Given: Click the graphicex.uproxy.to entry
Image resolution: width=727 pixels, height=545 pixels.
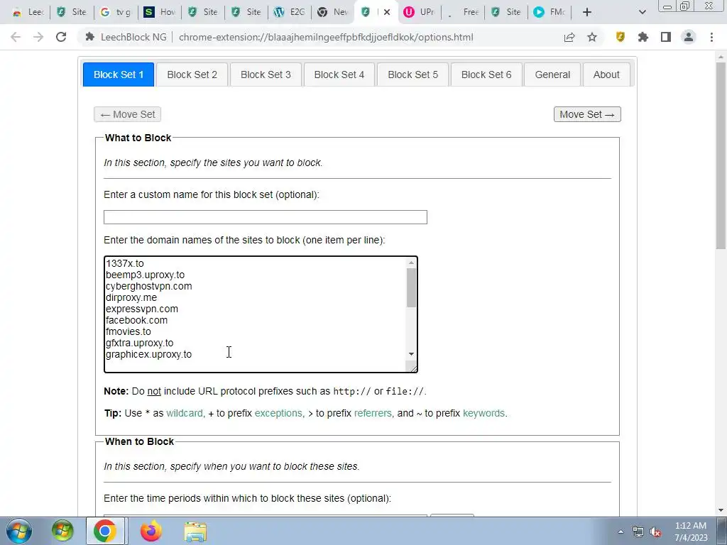Looking at the screenshot, I should tap(148, 354).
